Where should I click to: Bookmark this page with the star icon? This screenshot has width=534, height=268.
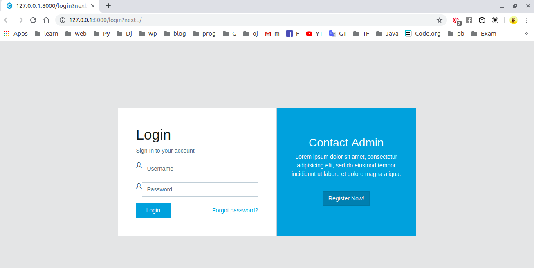coord(440,20)
